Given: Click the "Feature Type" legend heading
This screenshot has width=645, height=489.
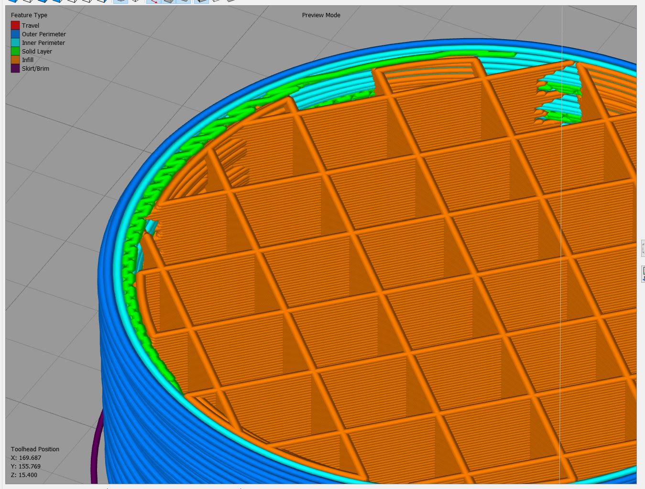Looking at the screenshot, I should click(x=29, y=15).
